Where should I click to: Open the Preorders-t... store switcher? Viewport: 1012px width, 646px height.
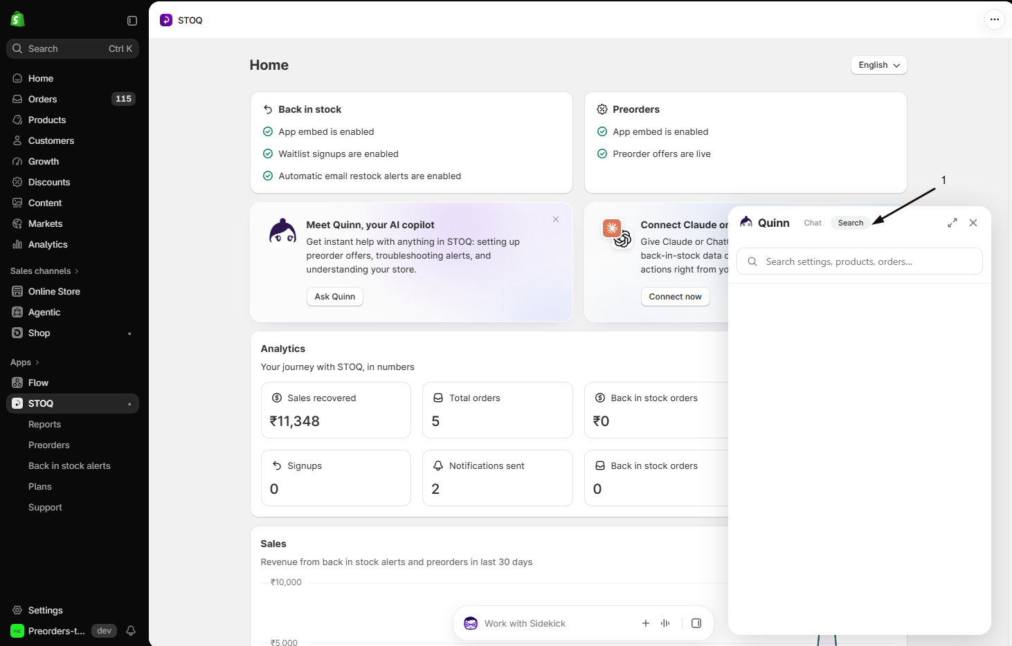pyautogui.click(x=48, y=631)
